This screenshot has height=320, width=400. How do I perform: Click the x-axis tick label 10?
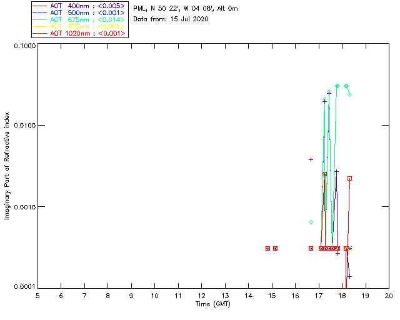pos(154,296)
